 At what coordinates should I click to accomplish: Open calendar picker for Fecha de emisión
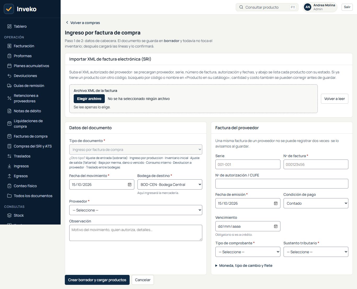pyautogui.click(x=276, y=203)
